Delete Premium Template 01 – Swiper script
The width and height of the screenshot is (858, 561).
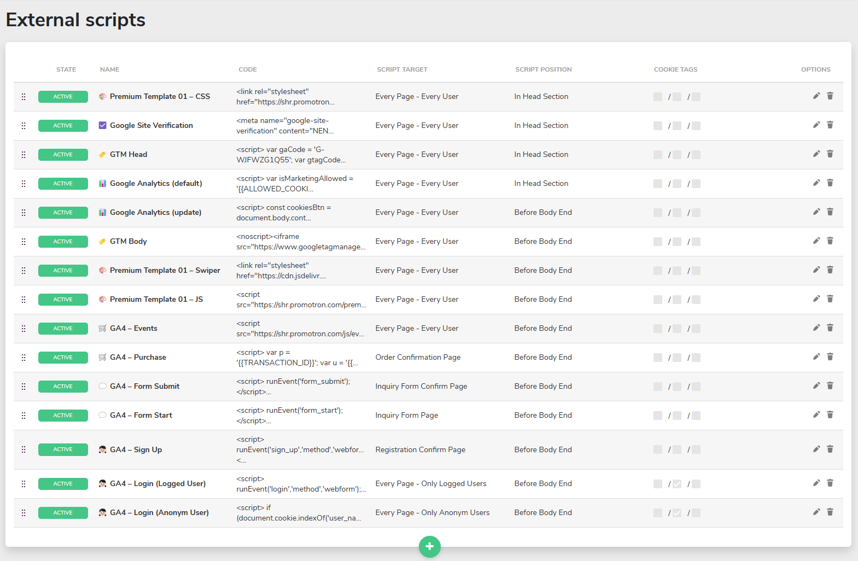pos(830,270)
